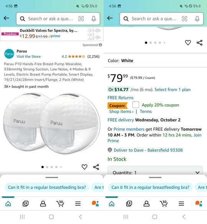Image resolution: width=207 pixels, height=224 pixels.
Task: Expand the Quantity: 1 dropdown
Action: (x=155, y=171)
